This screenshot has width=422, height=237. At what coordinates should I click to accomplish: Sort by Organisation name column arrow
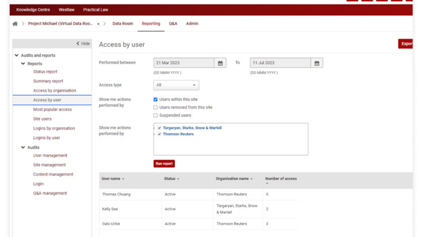point(251,179)
